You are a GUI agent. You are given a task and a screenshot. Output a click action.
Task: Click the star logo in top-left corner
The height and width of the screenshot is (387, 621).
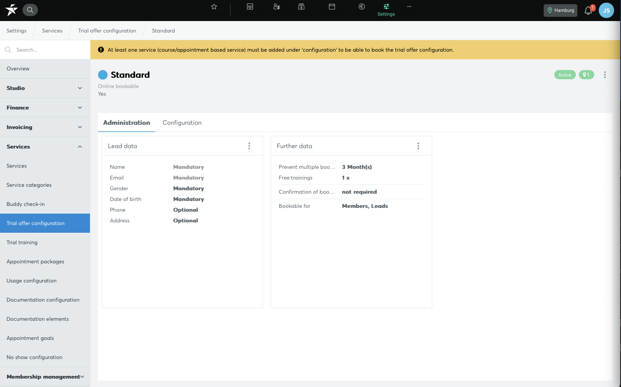[x=11, y=10]
